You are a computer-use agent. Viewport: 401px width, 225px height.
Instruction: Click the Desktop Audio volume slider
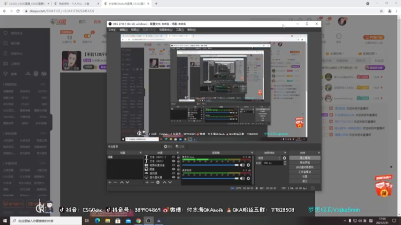pos(210,178)
